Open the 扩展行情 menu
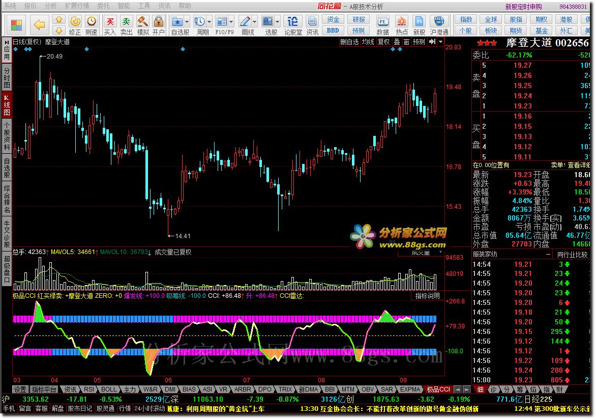Viewport: 596px width, 419px height. pyautogui.click(x=77, y=6)
